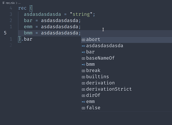Click the opening brace after rec
This screenshot has height=125, width=172.
coord(31,8)
